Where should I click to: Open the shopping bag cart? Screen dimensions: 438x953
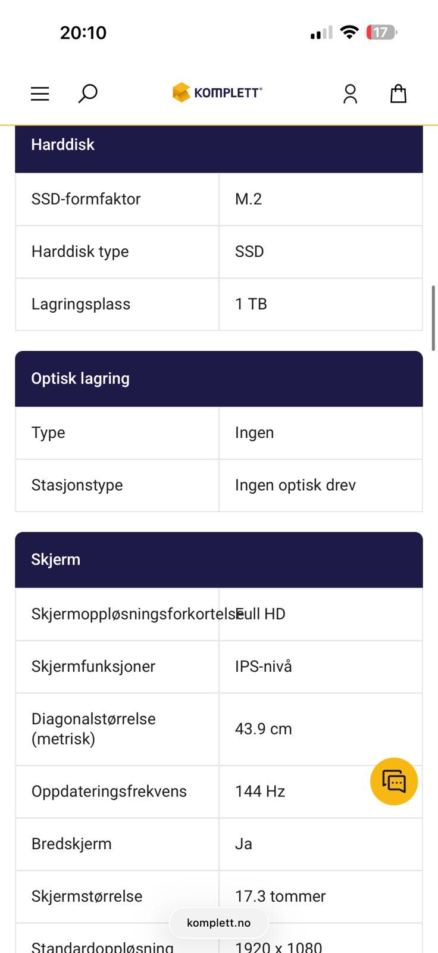[x=398, y=94]
